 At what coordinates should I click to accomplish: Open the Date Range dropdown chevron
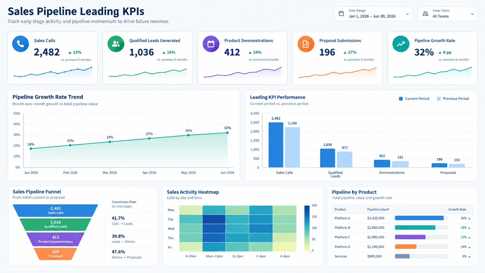click(x=407, y=14)
